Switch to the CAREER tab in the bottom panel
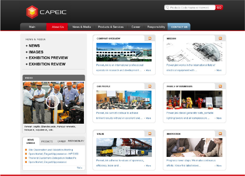Screen dimensions: 245x176 (x=62, y=141)
